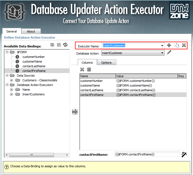The height and width of the screenshot is (175, 193).
Task: Click the Customers - Classicmodels folder icon
Action: pos(18,80)
